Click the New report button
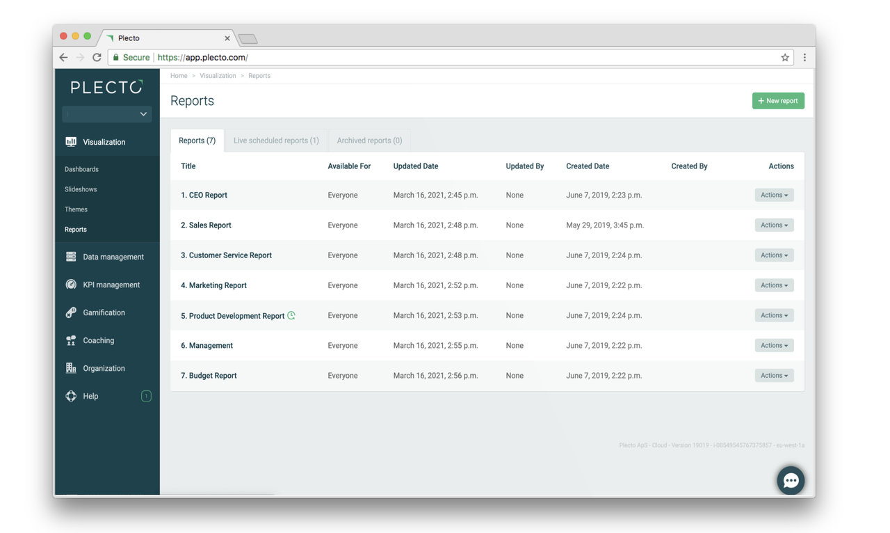Viewport: 890px width, 533px height. (778, 101)
